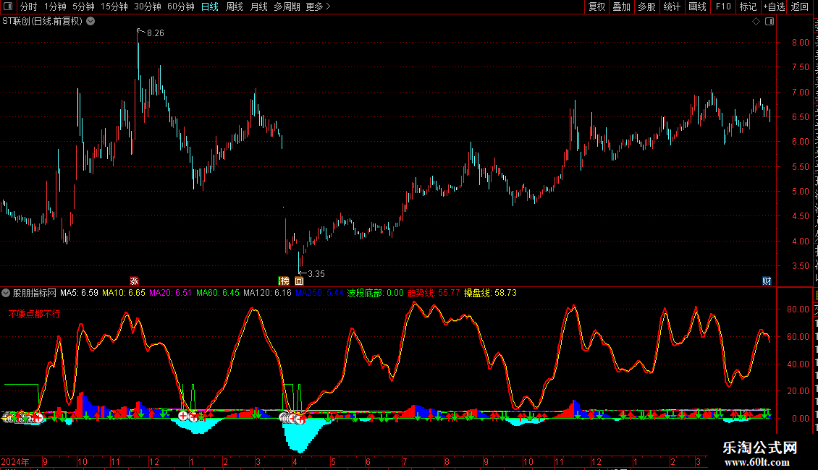Select the 日线 daily tab
The image size is (818, 470).
click(x=210, y=7)
